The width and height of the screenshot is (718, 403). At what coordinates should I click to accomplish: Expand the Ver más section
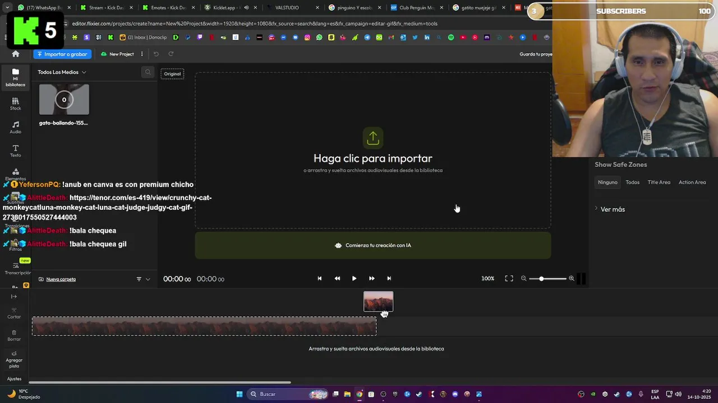click(x=610, y=209)
